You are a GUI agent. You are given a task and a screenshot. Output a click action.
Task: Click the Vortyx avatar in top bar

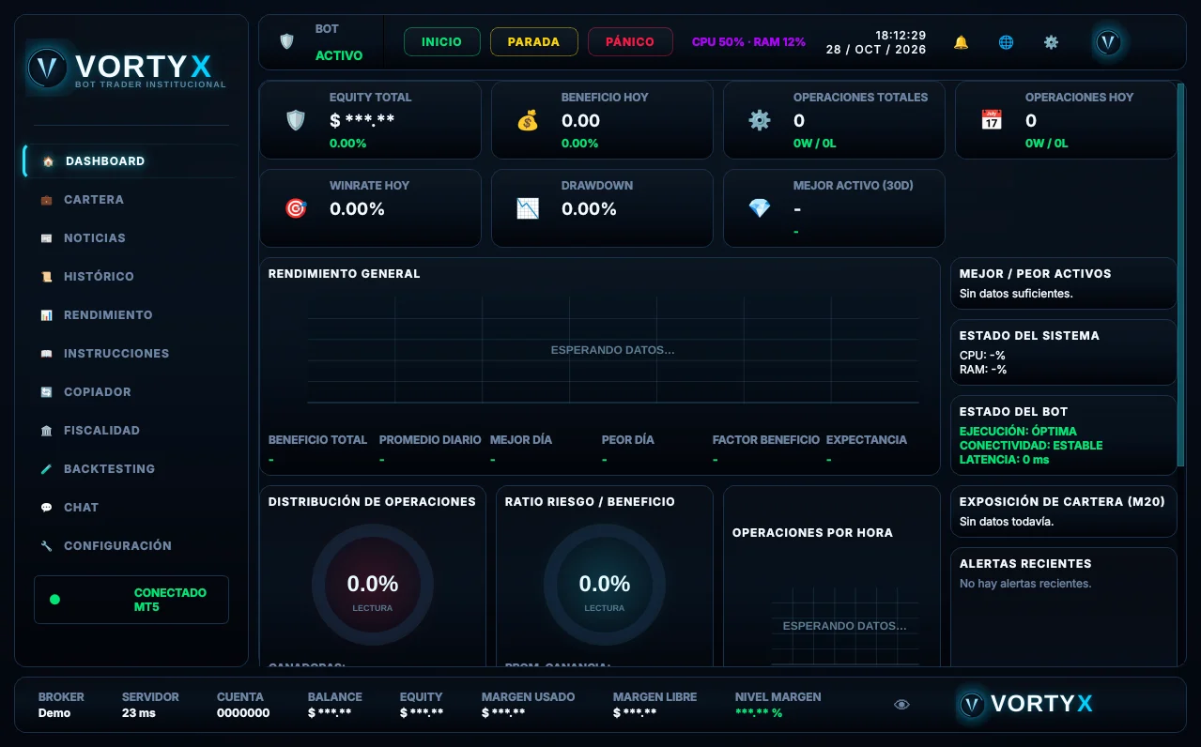[1109, 42]
